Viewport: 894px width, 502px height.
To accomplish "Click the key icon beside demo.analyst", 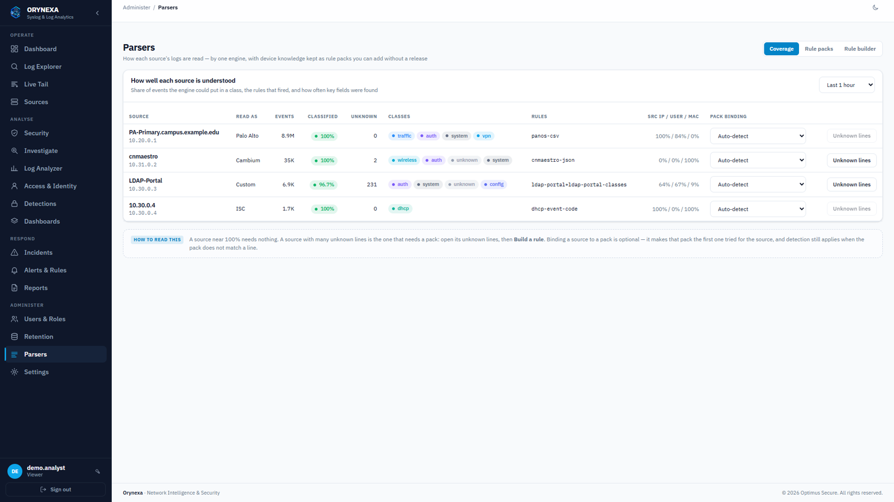I will point(98,471).
